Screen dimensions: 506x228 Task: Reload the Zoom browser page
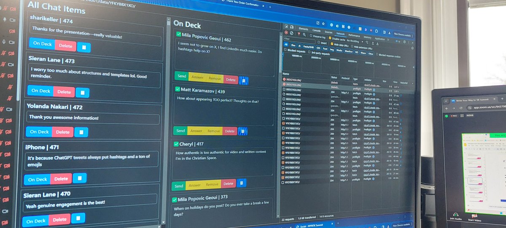coord(461,108)
